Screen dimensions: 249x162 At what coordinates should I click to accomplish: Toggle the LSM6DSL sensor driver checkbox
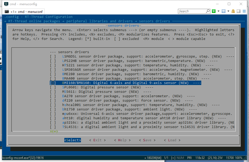(53, 57)
